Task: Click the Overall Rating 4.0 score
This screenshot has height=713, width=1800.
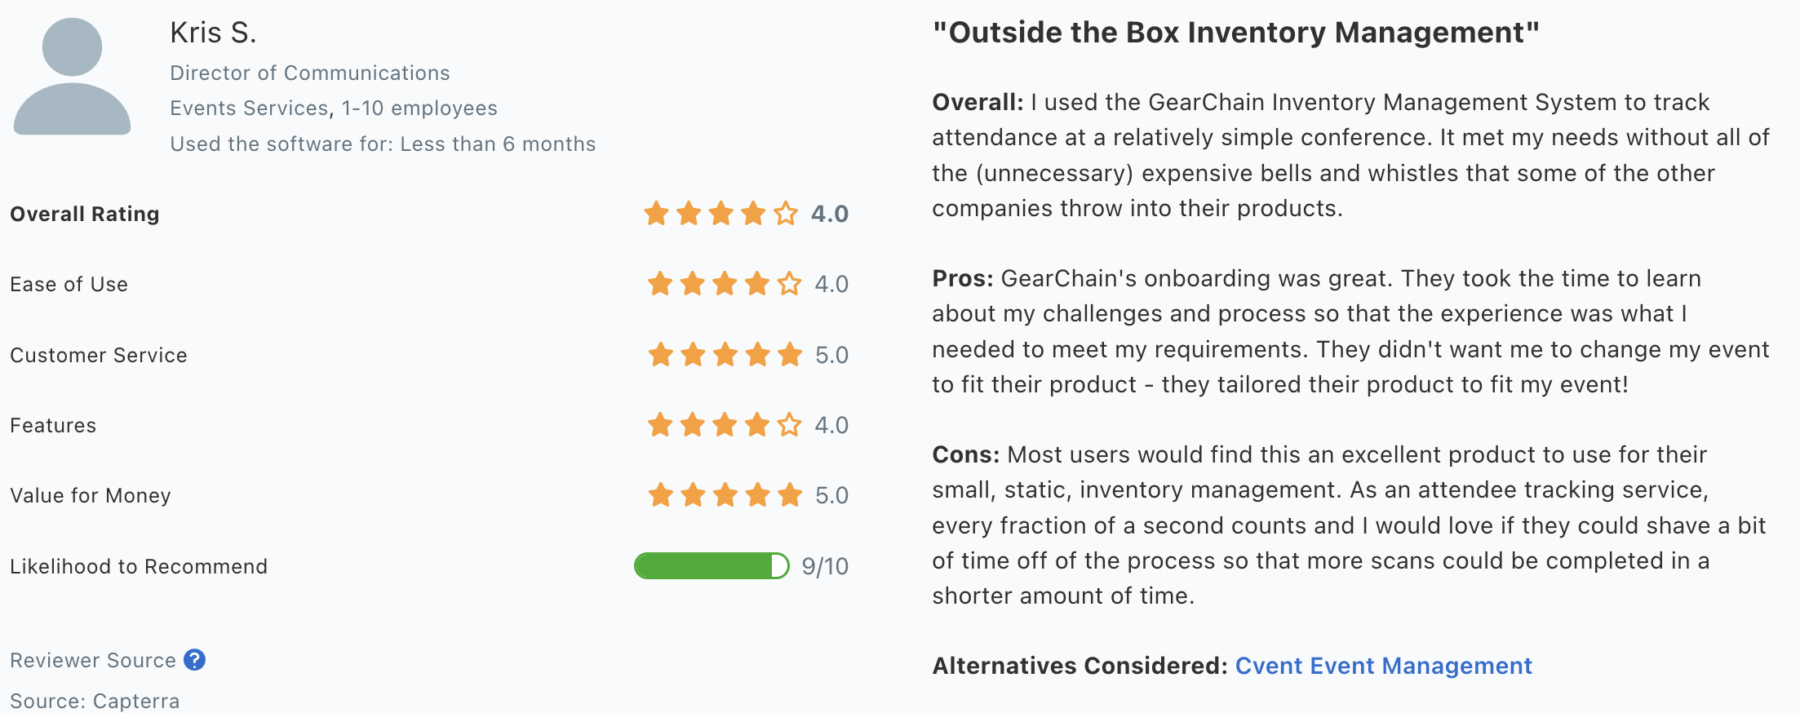Action: [x=829, y=214]
